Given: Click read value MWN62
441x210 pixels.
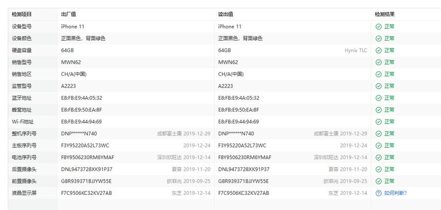Looking at the screenshot, I should 228,62.
